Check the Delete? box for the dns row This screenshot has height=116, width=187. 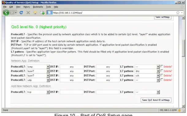point(162,71)
